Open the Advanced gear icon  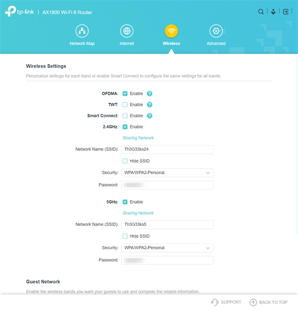pyautogui.click(x=216, y=31)
